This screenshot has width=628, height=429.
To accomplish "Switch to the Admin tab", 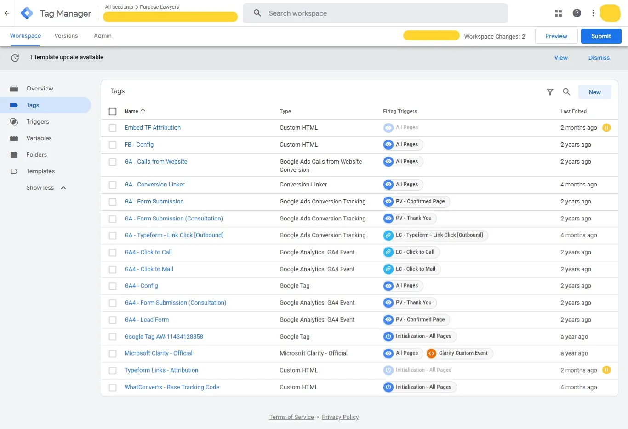I will (103, 36).
